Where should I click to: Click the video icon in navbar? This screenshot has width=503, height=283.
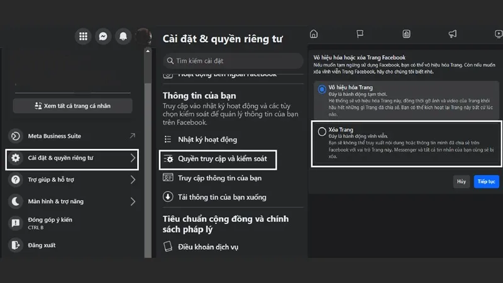click(499, 34)
